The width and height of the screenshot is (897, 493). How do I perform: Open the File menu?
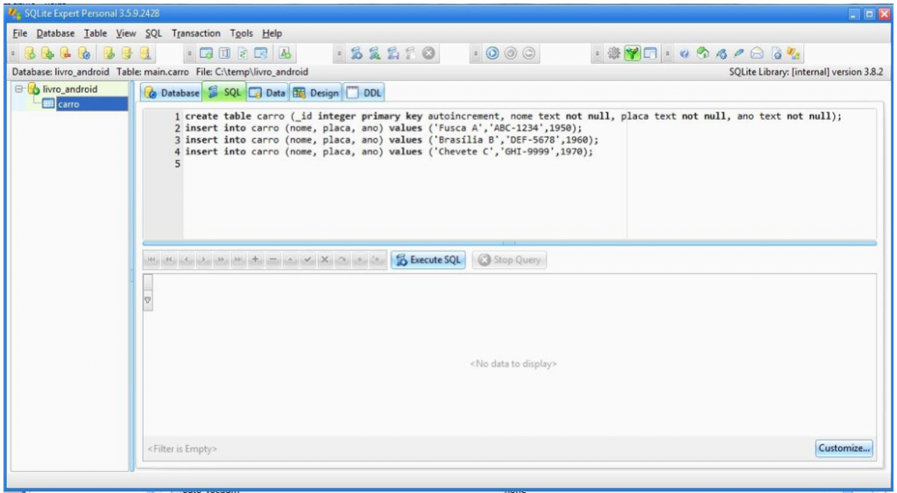click(x=19, y=33)
